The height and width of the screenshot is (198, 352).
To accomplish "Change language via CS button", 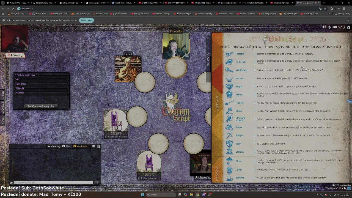I will tap(348, 188).
